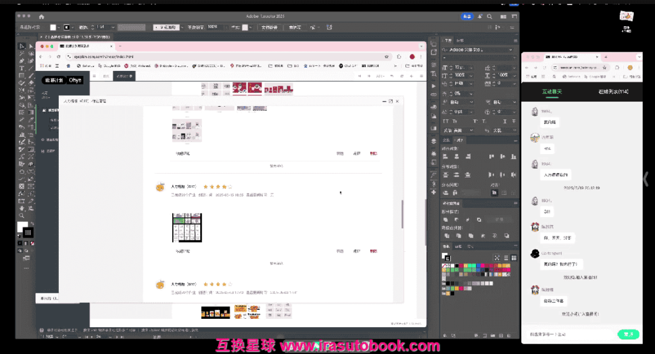Screen dimensions: 655x354
Task: Bookmark page star in main browser
Action: point(386,56)
